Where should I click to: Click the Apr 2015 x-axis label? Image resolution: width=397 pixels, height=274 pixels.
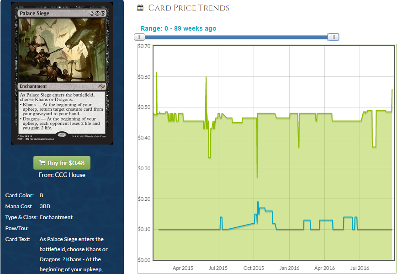(183, 268)
